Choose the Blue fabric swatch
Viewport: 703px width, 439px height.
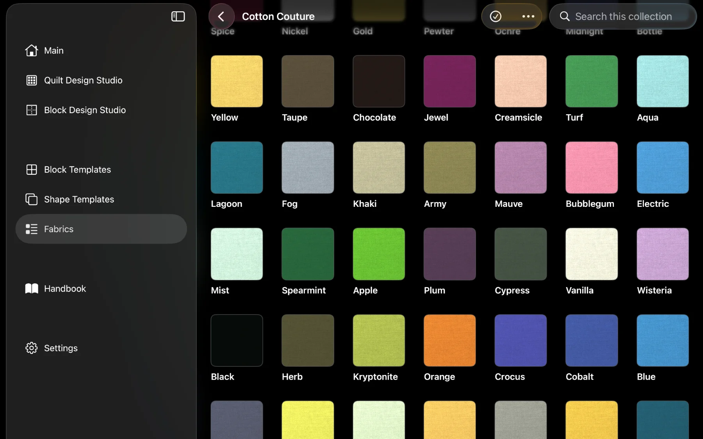click(663, 340)
